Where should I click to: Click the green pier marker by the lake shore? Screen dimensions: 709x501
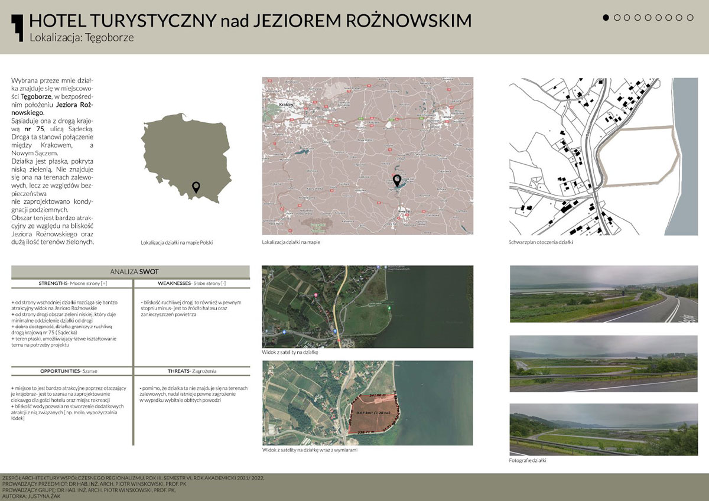point(390,307)
